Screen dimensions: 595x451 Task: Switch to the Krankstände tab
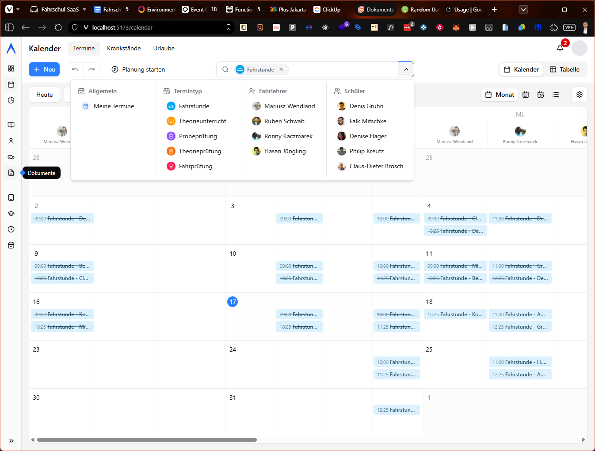pyautogui.click(x=124, y=48)
